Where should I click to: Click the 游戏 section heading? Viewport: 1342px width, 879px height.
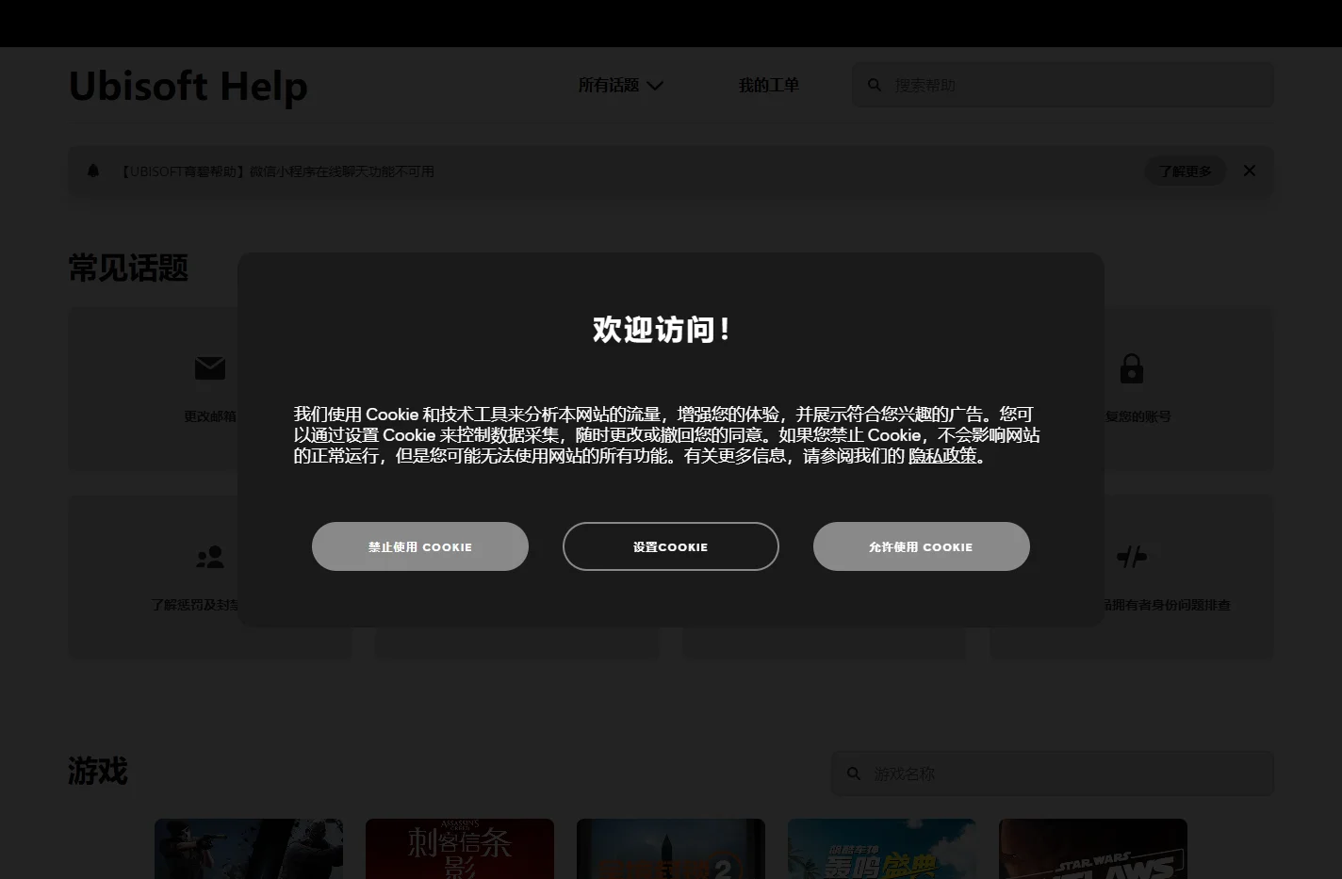(x=98, y=771)
